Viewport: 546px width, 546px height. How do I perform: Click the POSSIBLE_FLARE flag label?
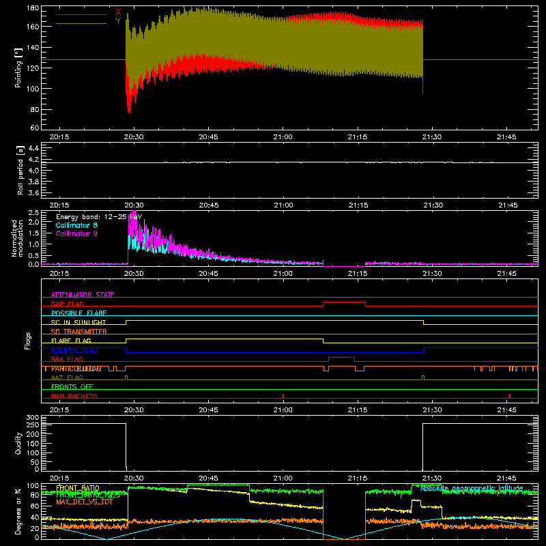(x=78, y=313)
